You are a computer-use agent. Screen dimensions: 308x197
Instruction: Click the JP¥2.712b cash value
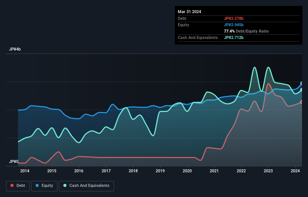[234, 37]
